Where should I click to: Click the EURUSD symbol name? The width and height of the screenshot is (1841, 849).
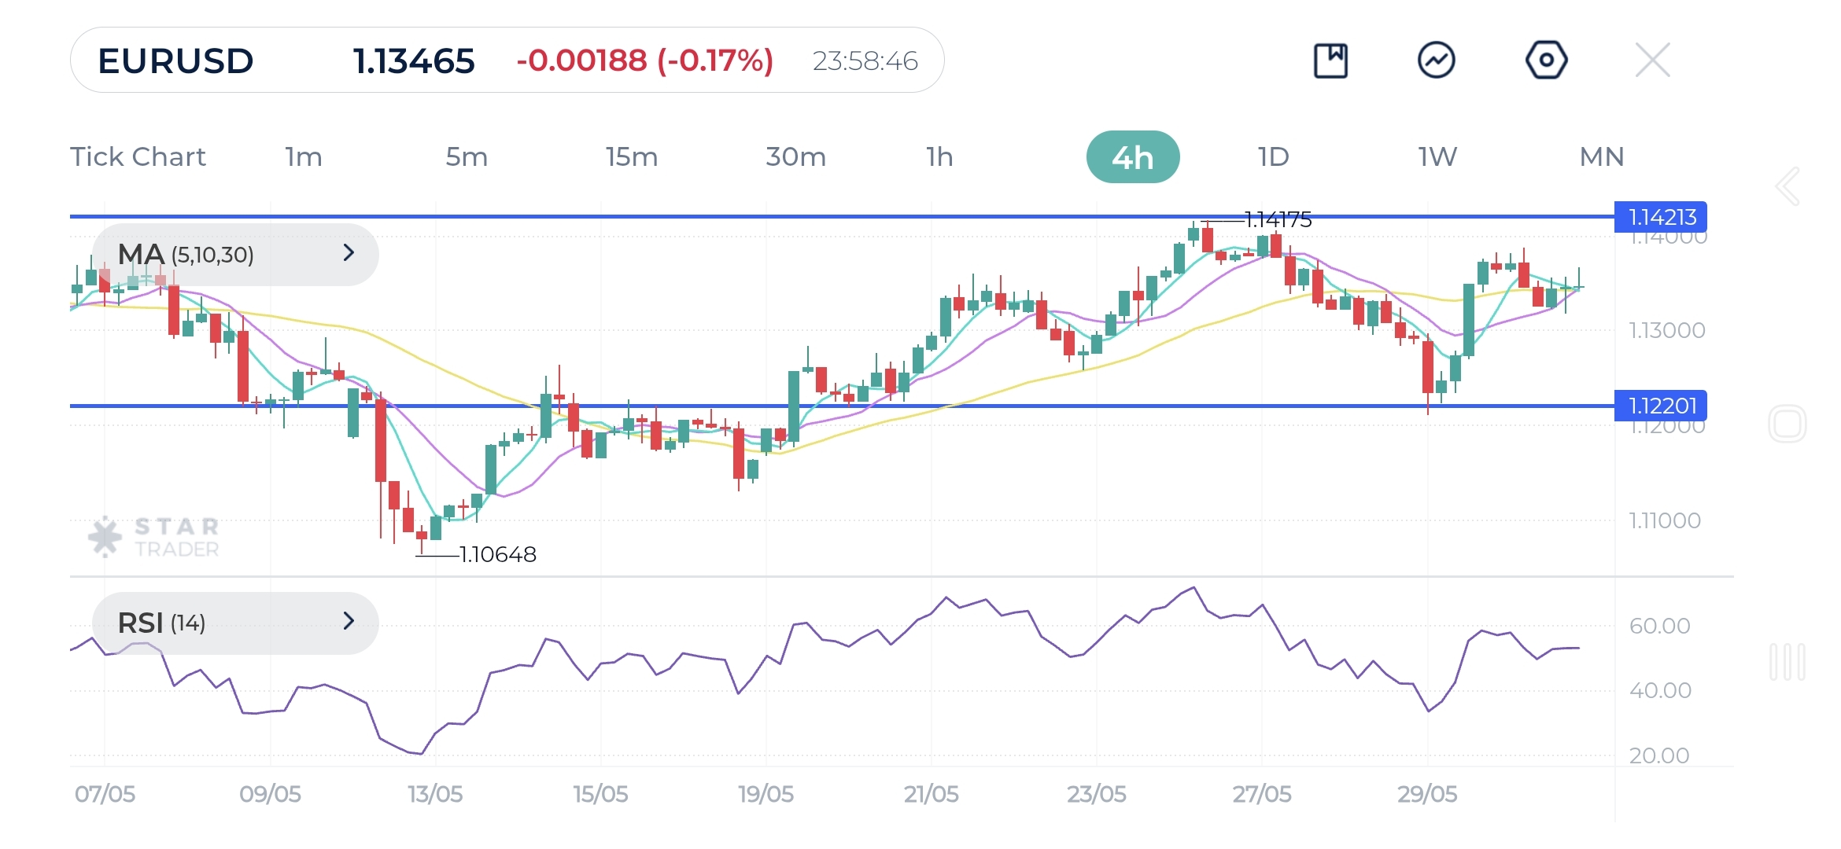(175, 61)
